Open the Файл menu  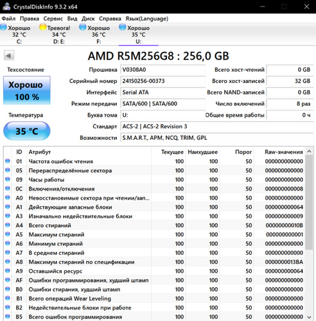click(x=8, y=19)
